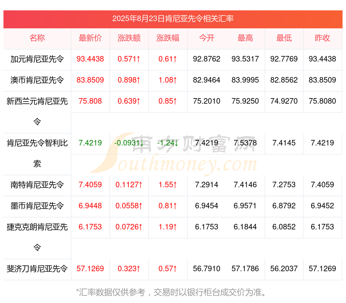Click change percent 0.85↑
The height and width of the screenshot is (303, 346).
[168, 101]
